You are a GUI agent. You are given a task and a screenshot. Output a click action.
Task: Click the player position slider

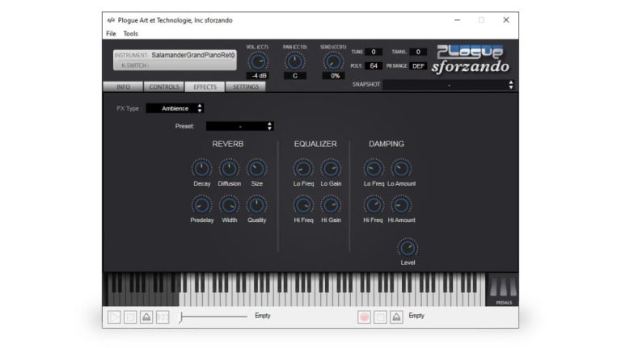[213, 317]
